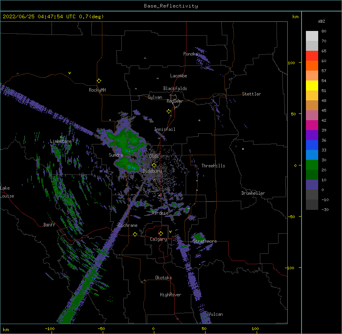Click the km unit label at bottom left
Image resolution: width=342 pixels, height=334 pixels.
pyautogui.click(x=6, y=329)
